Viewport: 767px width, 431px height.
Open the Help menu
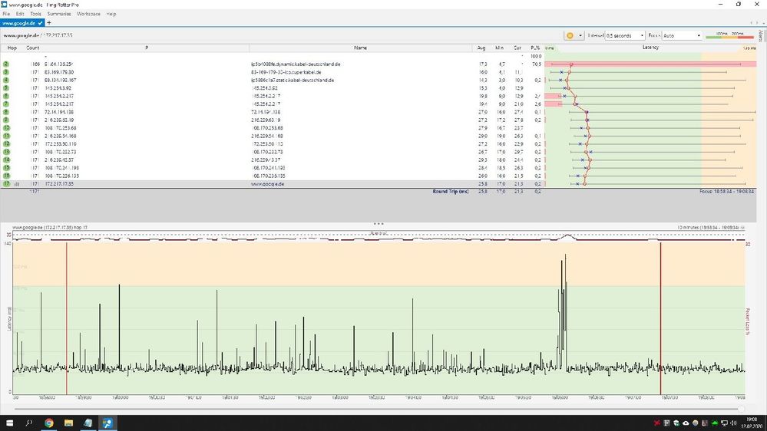coord(111,14)
